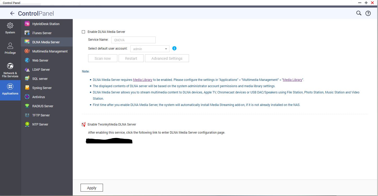Image resolution: width=378 pixels, height=196 pixels.
Task: Enable DLNA Media Server checkbox
Action: pyautogui.click(x=83, y=32)
